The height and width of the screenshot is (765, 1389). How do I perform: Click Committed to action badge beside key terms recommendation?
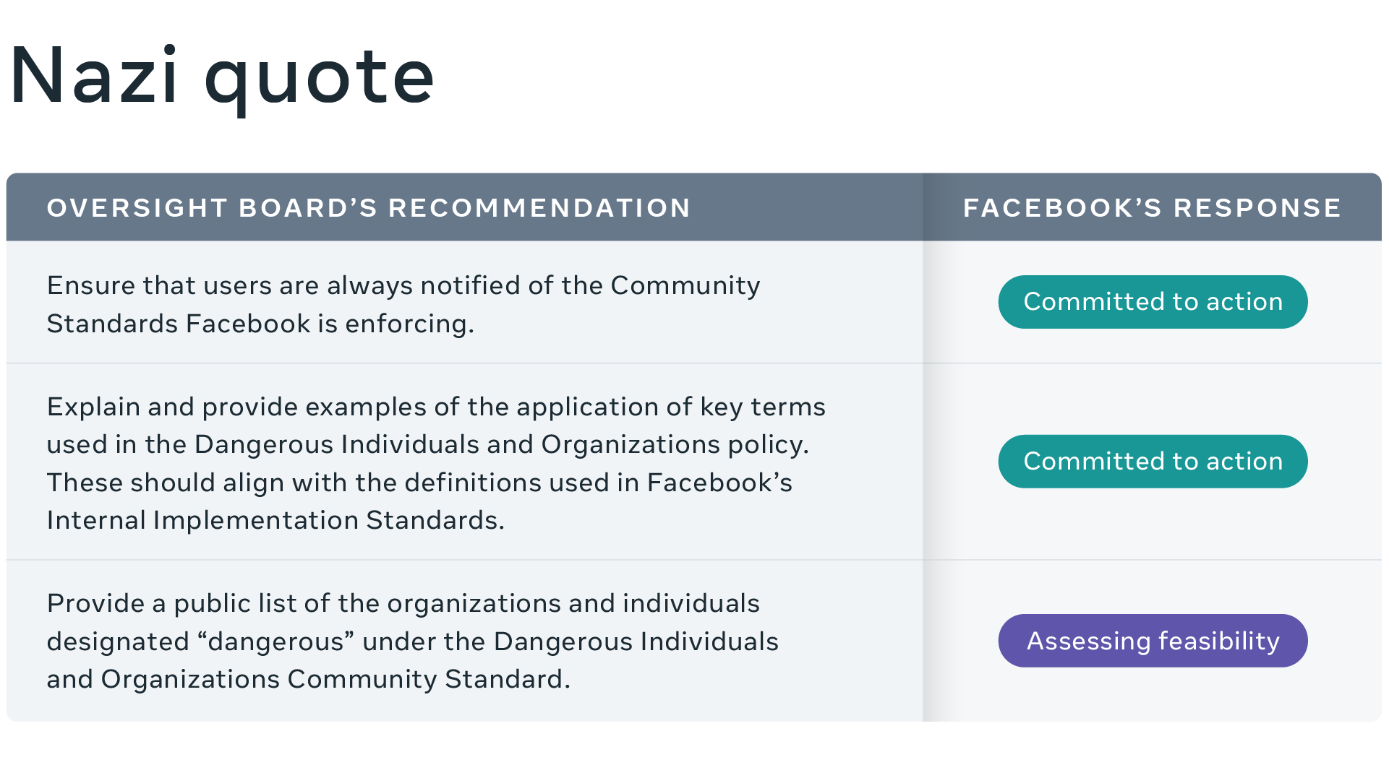[x=1153, y=462]
